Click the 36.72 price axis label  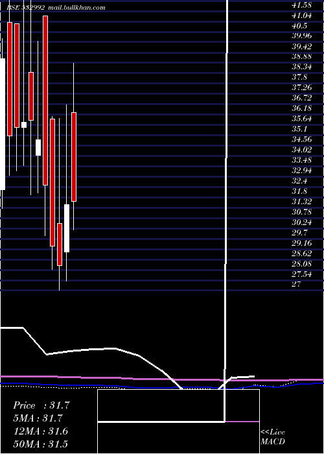tap(302, 98)
